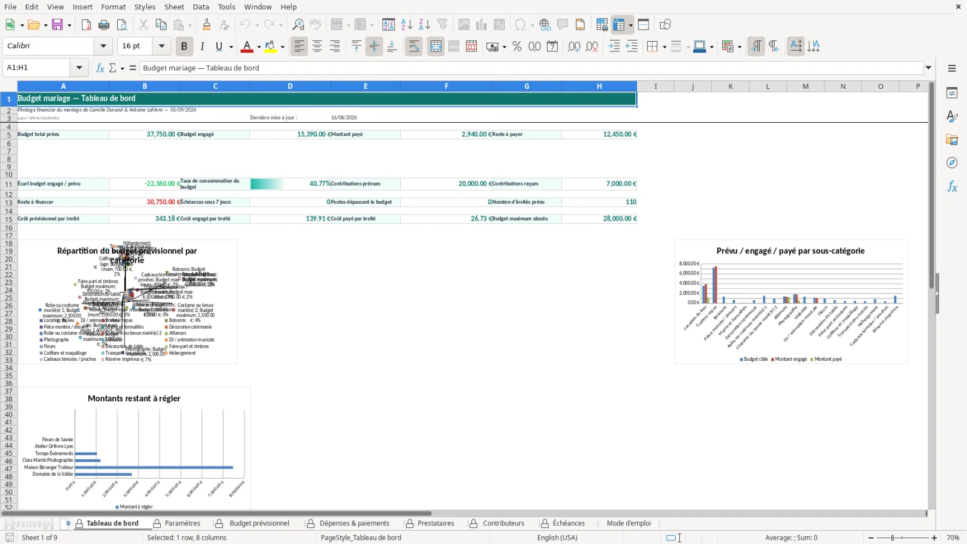Open Find and Replace
Image resolution: width=967 pixels, height=544 pixels.
point(298,25)
